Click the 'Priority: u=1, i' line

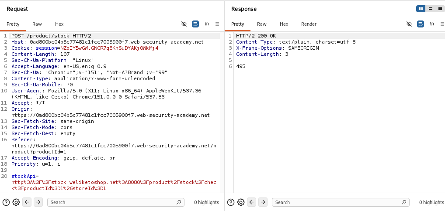click(x=36, y=164)
